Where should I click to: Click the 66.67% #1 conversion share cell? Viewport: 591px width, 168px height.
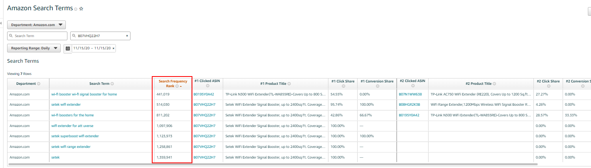pos(365,115)
